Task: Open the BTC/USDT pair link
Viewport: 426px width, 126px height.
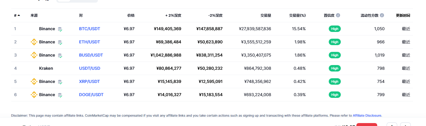Action: click(90, 29)
